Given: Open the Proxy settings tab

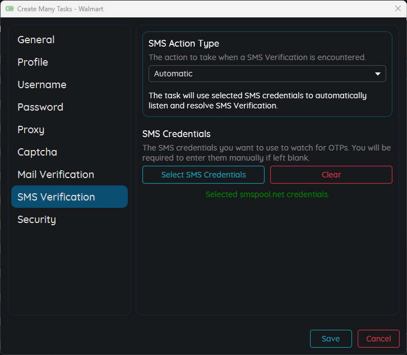Looking at the screenshot, I should [30, 130].
